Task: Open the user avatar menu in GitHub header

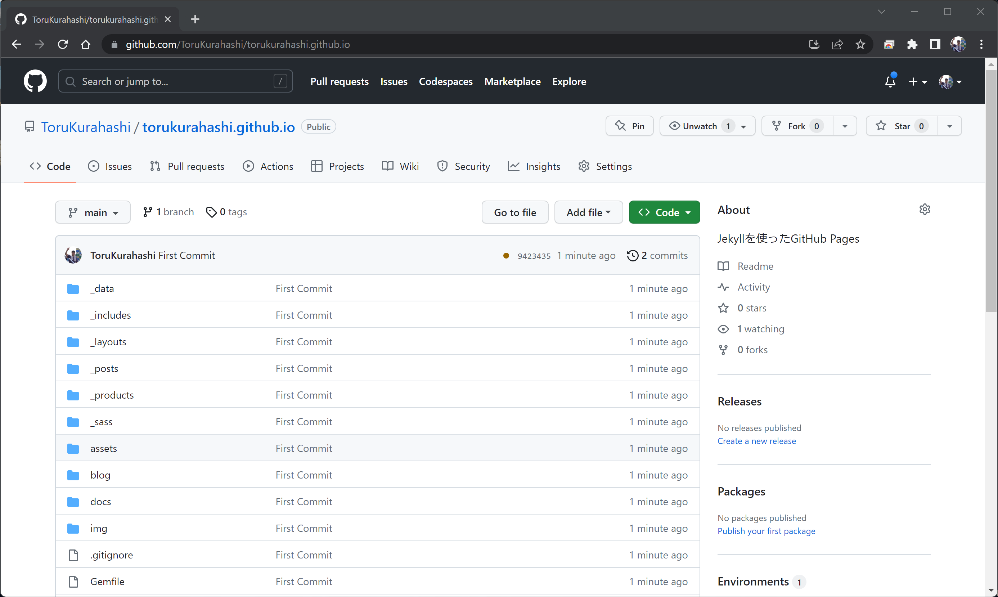Action: click(x=950, y=82)
